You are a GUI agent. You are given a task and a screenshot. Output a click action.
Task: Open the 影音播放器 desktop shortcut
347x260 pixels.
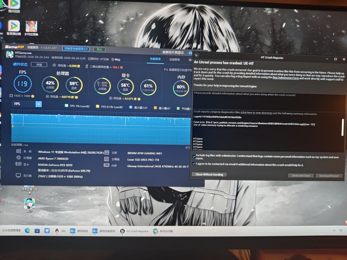(14, 28)
